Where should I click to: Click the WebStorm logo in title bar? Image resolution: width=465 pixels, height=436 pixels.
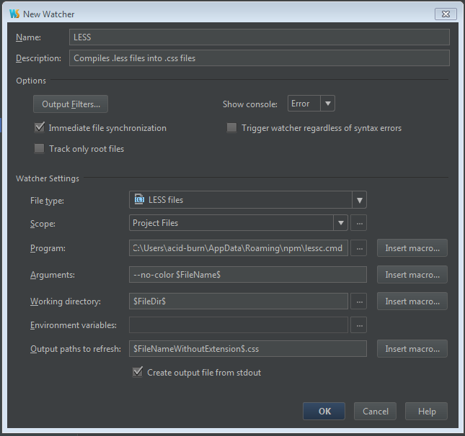[x=14, y=14]
